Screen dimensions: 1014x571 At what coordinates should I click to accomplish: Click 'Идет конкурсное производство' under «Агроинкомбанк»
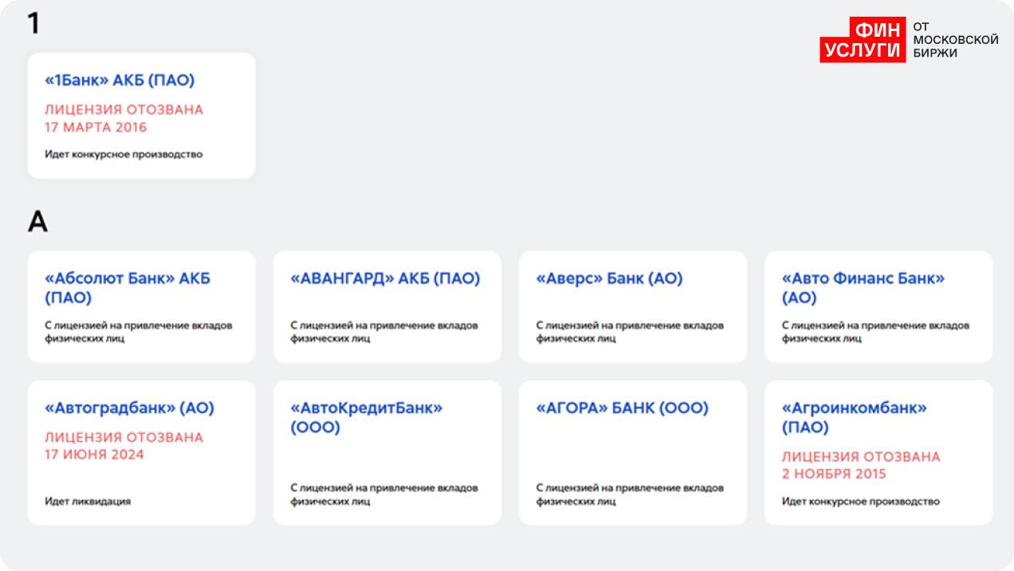tap(860, 502)
